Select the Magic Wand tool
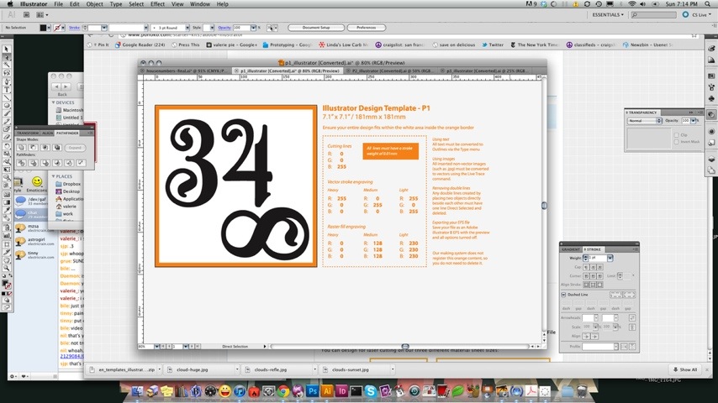 [x=7, y=65]
